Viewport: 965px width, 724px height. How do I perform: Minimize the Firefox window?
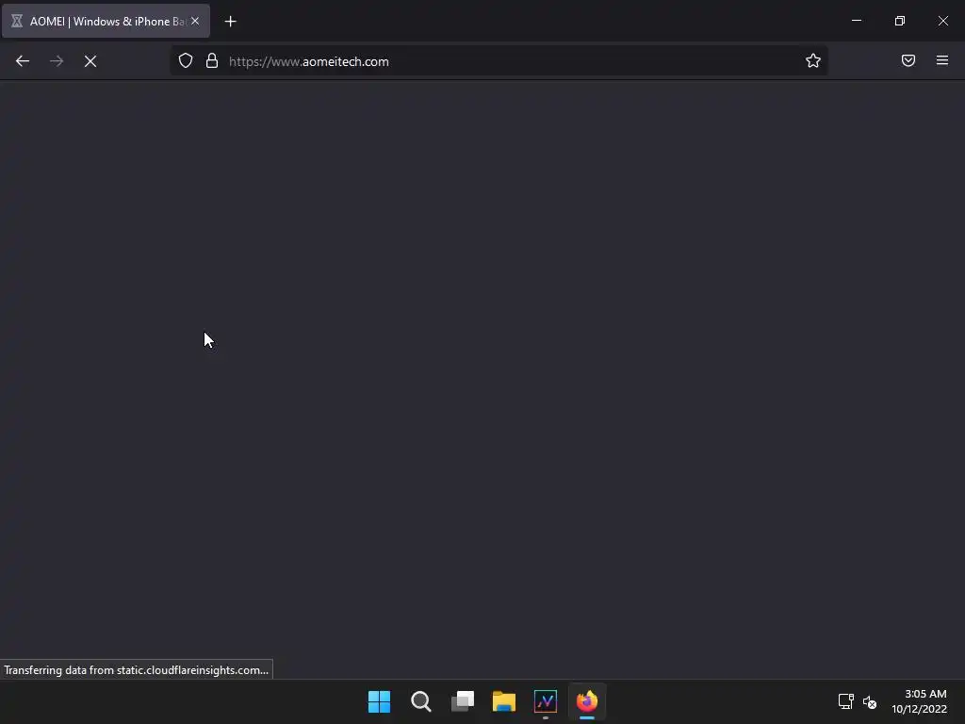click(x=857, y=21)
